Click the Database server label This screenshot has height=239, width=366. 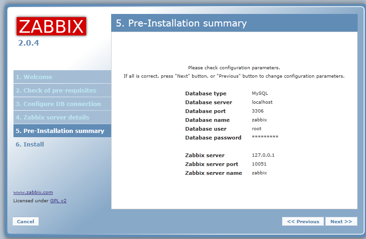tap(208, 102)
